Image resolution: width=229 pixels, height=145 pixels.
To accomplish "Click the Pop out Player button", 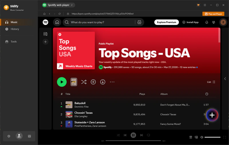I will [x=213, y=14].
